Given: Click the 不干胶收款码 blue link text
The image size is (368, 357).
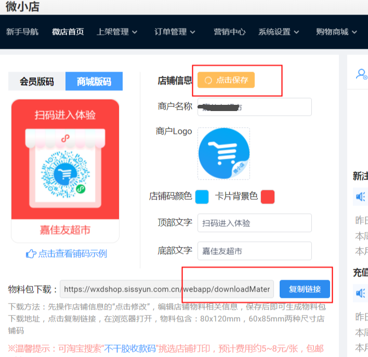Looking at the screenshot, I should point(130,349).
